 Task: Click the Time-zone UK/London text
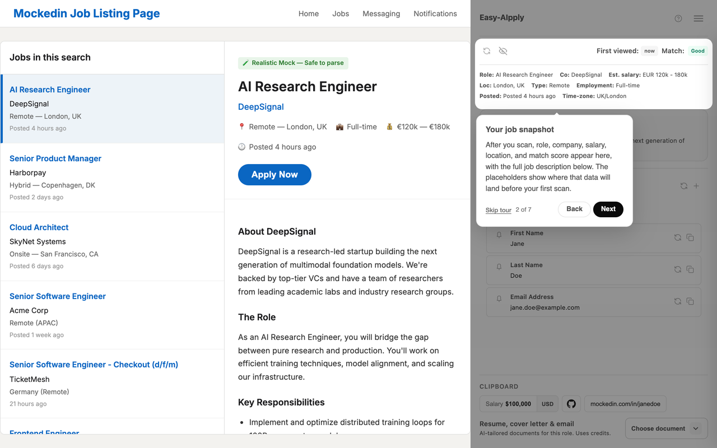(594, 96)
